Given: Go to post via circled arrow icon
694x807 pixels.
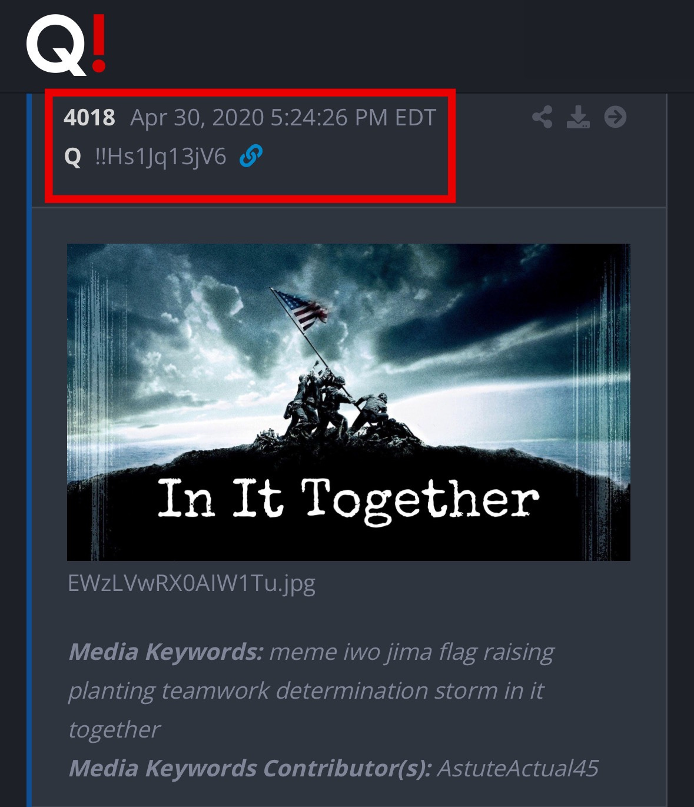Looking at the screenshot, I should tap(615, 117).
